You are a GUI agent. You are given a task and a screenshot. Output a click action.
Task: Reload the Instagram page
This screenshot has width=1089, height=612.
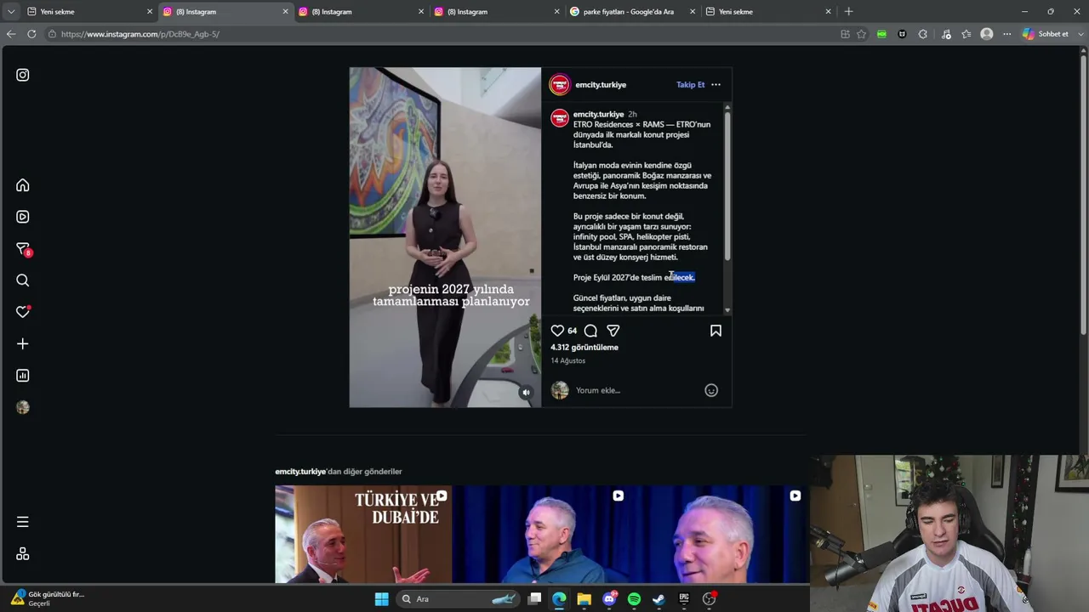[x=31, y=34]
